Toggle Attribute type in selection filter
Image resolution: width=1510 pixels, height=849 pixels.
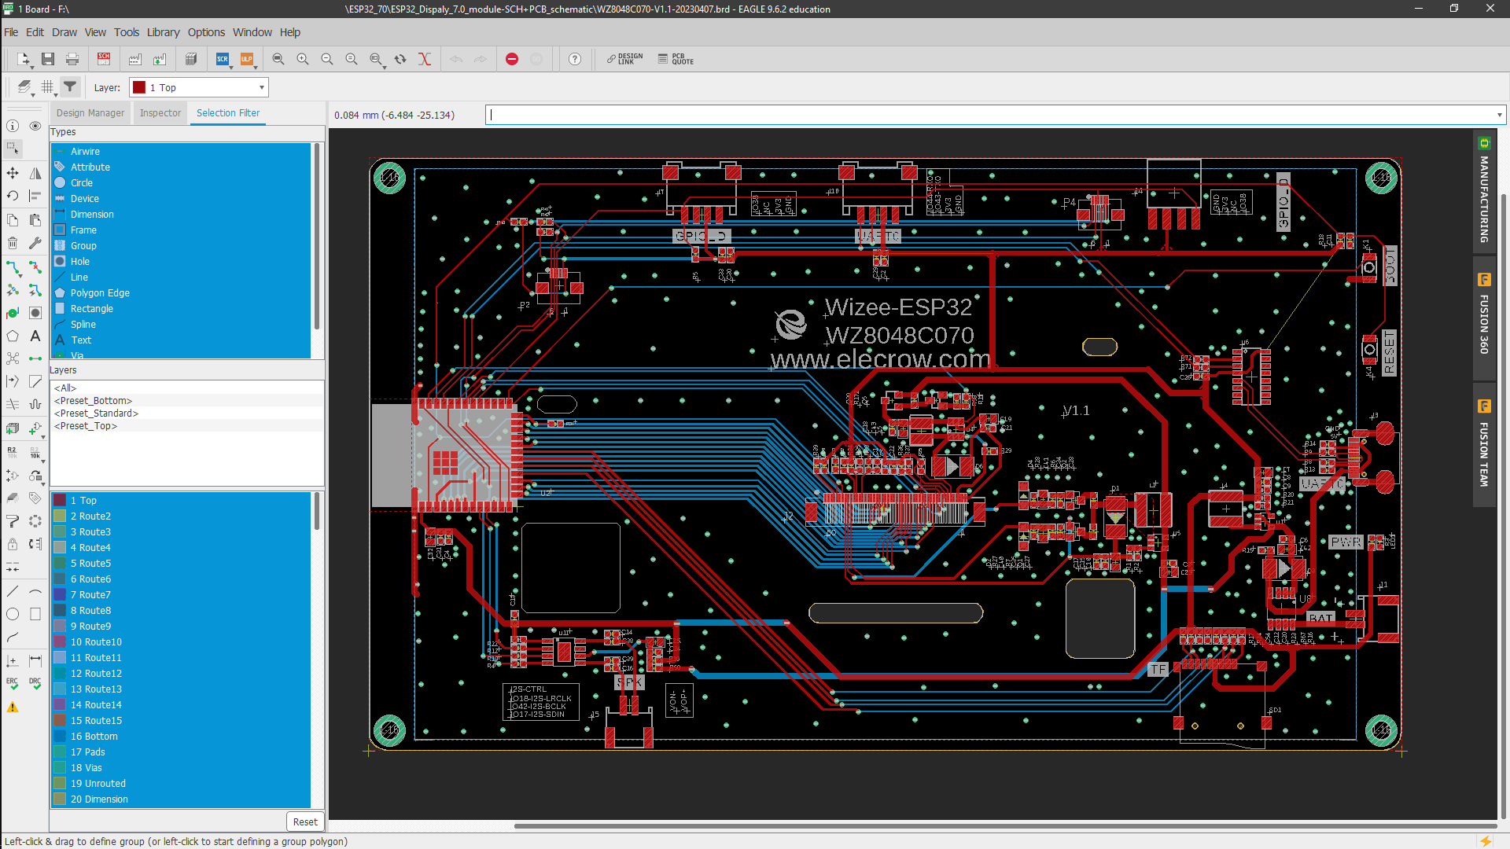(x=181, y=167)
